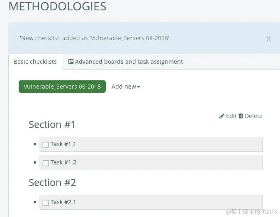Click the Section #1 heading
This screenshot has height=217, width=280.
pos(52,125)
